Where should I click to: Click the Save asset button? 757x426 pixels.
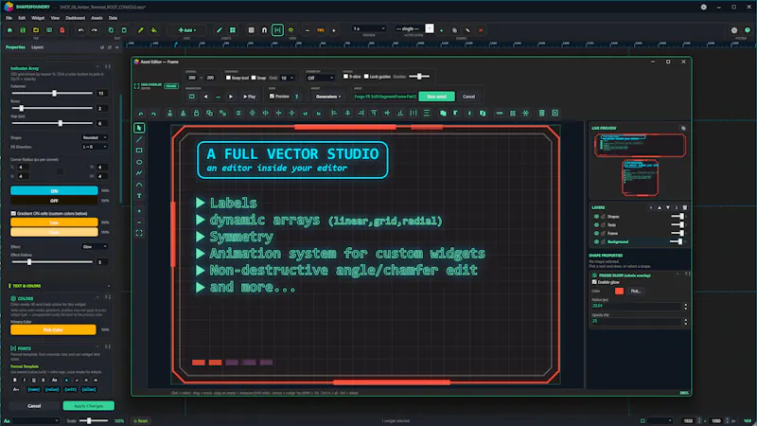click(436, 97)
